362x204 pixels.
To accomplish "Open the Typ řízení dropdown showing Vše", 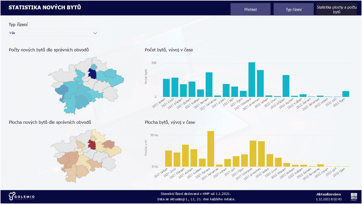I will 53,33.
